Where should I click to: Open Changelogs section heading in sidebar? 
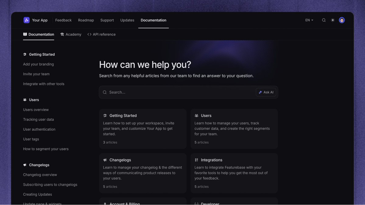[39, 165]
